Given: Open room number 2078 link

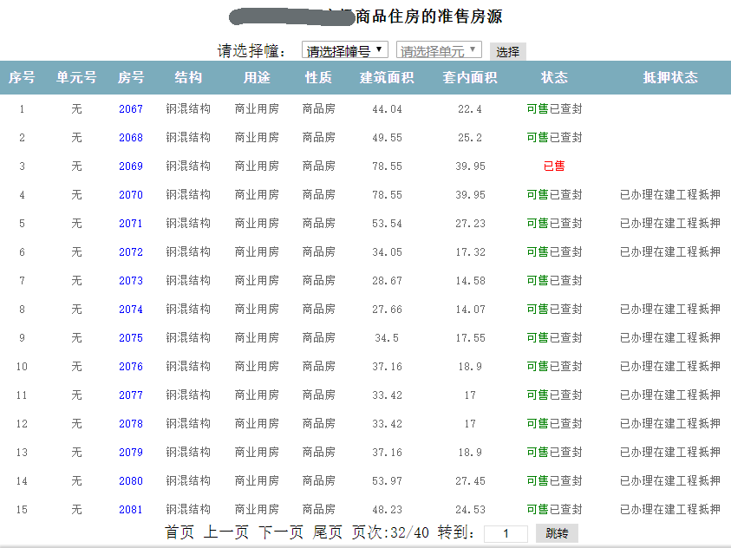Looking at the screenshot, I should click(131, 424).
